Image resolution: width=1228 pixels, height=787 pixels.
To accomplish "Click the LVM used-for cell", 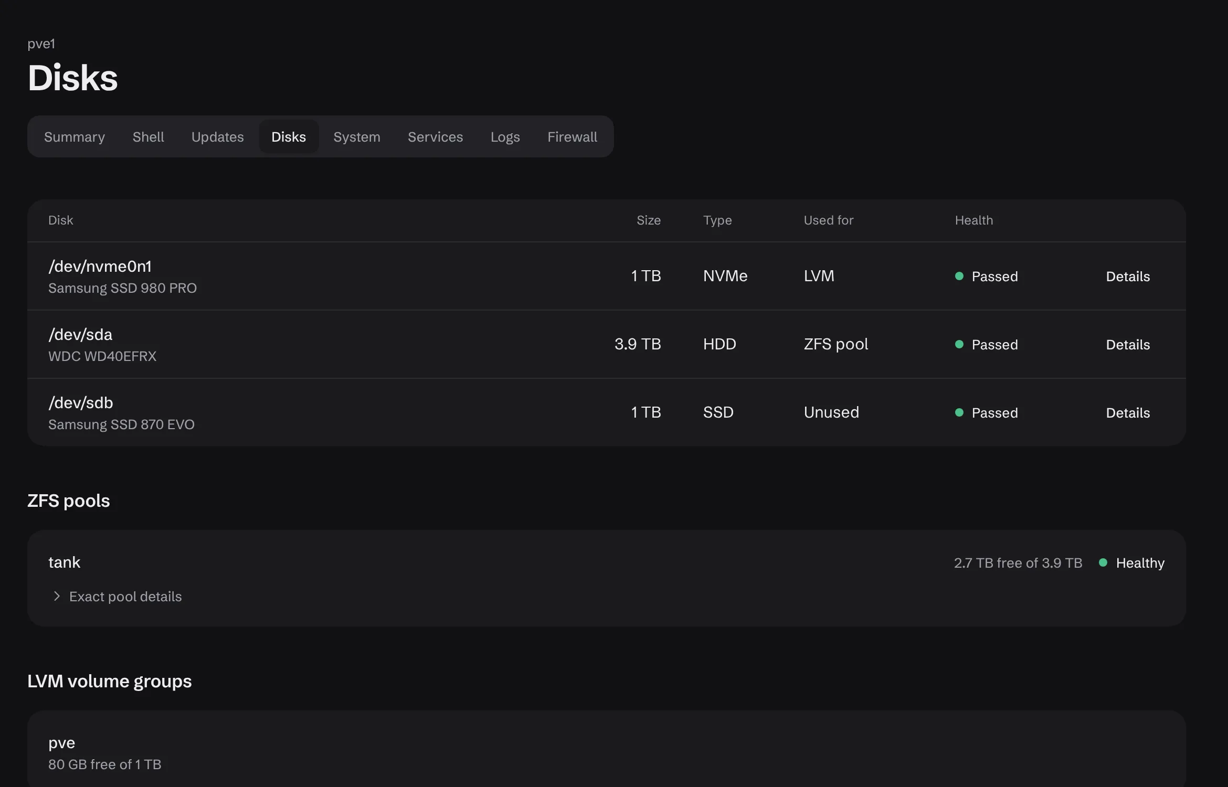I will [819, 276].
